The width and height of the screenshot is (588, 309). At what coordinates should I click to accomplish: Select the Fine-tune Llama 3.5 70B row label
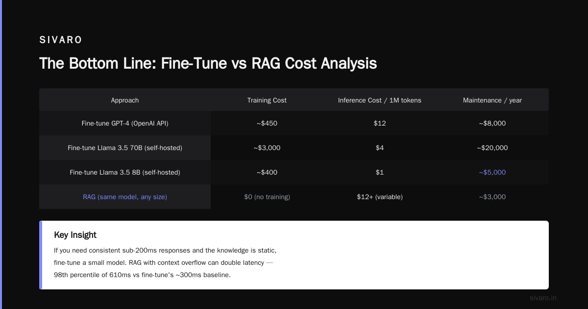[x=125, y=148]
